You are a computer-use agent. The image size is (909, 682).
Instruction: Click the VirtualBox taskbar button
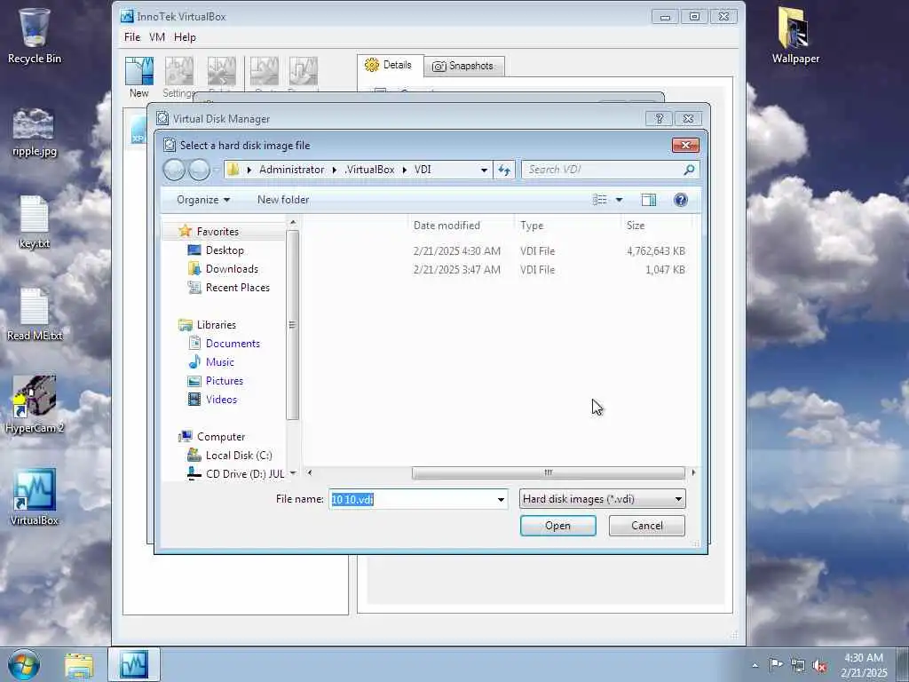tap(134, 664)
